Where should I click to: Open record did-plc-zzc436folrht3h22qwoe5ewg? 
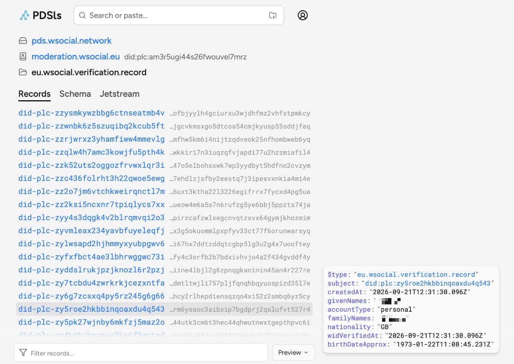click(91, 178)
